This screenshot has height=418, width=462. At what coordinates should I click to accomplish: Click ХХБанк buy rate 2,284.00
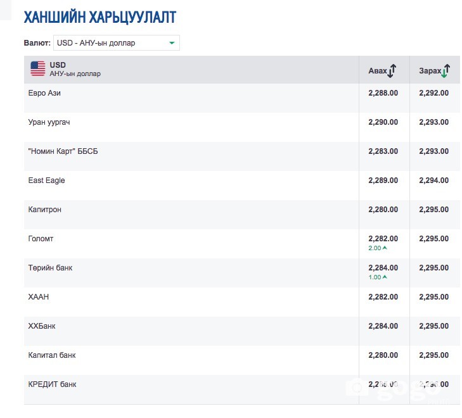(383, 326)
